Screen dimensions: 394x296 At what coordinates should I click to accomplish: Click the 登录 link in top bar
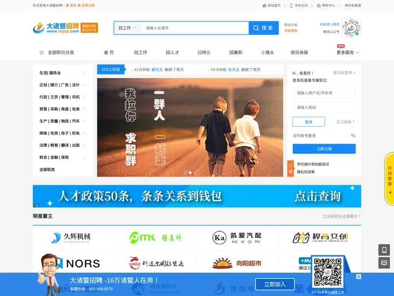(73, 5)
